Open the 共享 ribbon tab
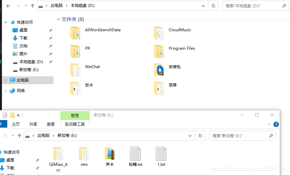 pyautogui.click(x=33, y=124)
